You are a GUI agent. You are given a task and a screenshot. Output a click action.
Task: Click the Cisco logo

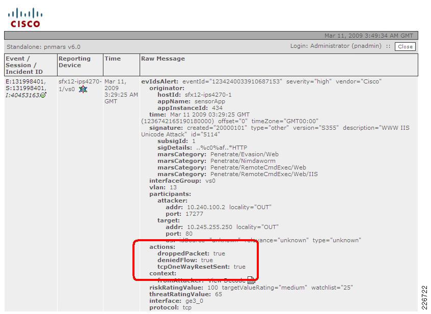pos(25,18)
